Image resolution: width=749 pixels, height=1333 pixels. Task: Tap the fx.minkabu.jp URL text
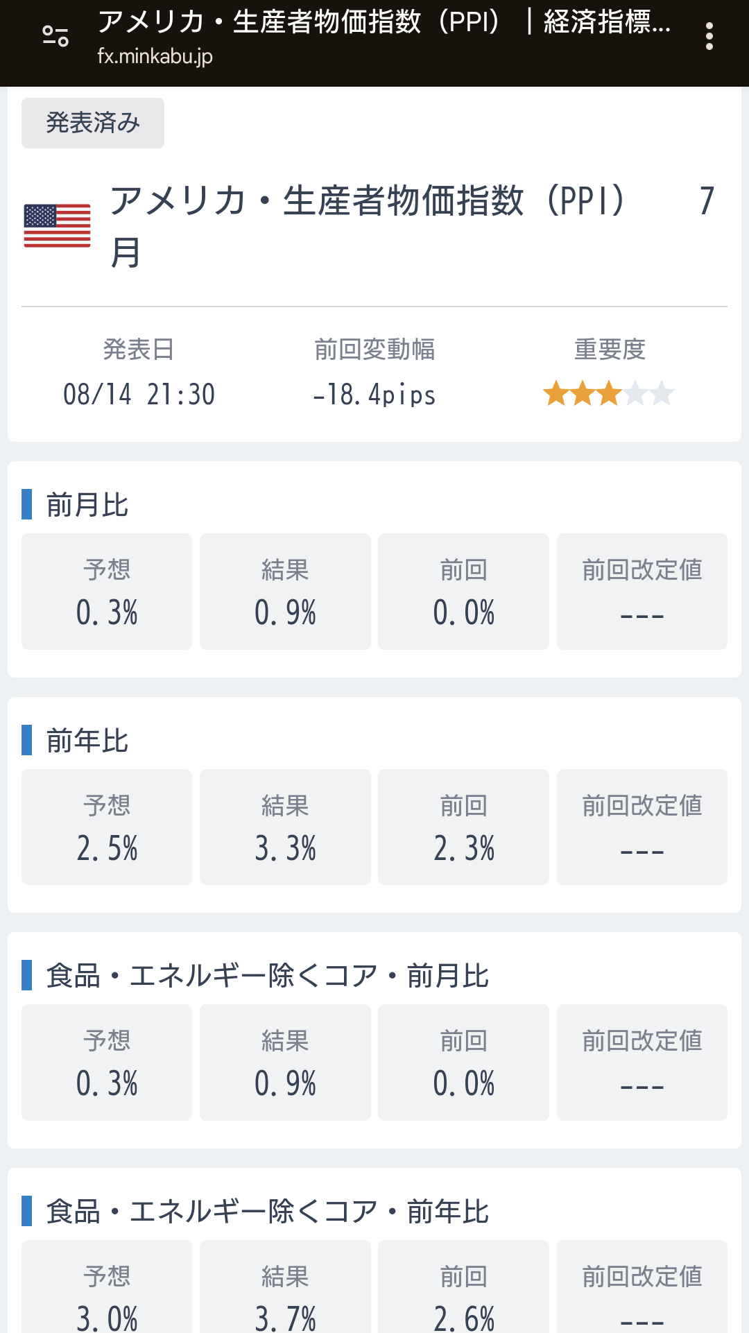[x=155, y=56]
